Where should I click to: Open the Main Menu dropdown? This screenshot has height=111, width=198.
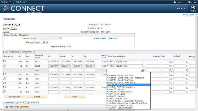click(x=21, y=2)
